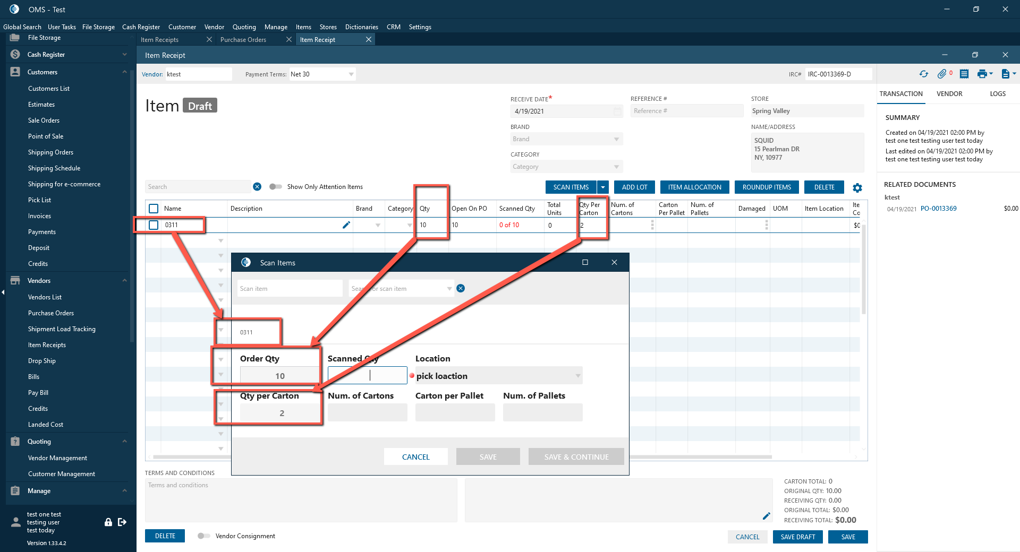Open the Global Search menu
This screenshot has height=552, width=1020.
coord(22,27)
